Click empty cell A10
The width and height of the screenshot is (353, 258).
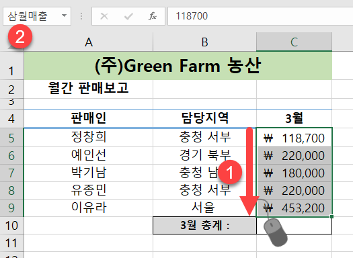[x=89, y=226]
